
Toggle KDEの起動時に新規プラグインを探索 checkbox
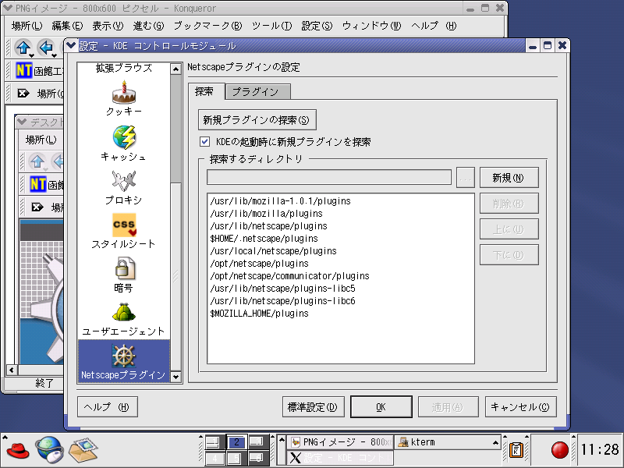tap(205, 141)
